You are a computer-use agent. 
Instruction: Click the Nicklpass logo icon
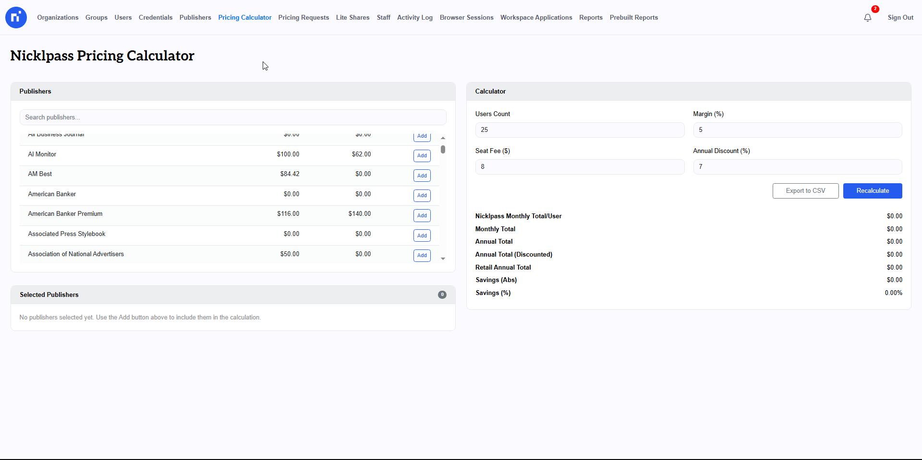point(16,18)
